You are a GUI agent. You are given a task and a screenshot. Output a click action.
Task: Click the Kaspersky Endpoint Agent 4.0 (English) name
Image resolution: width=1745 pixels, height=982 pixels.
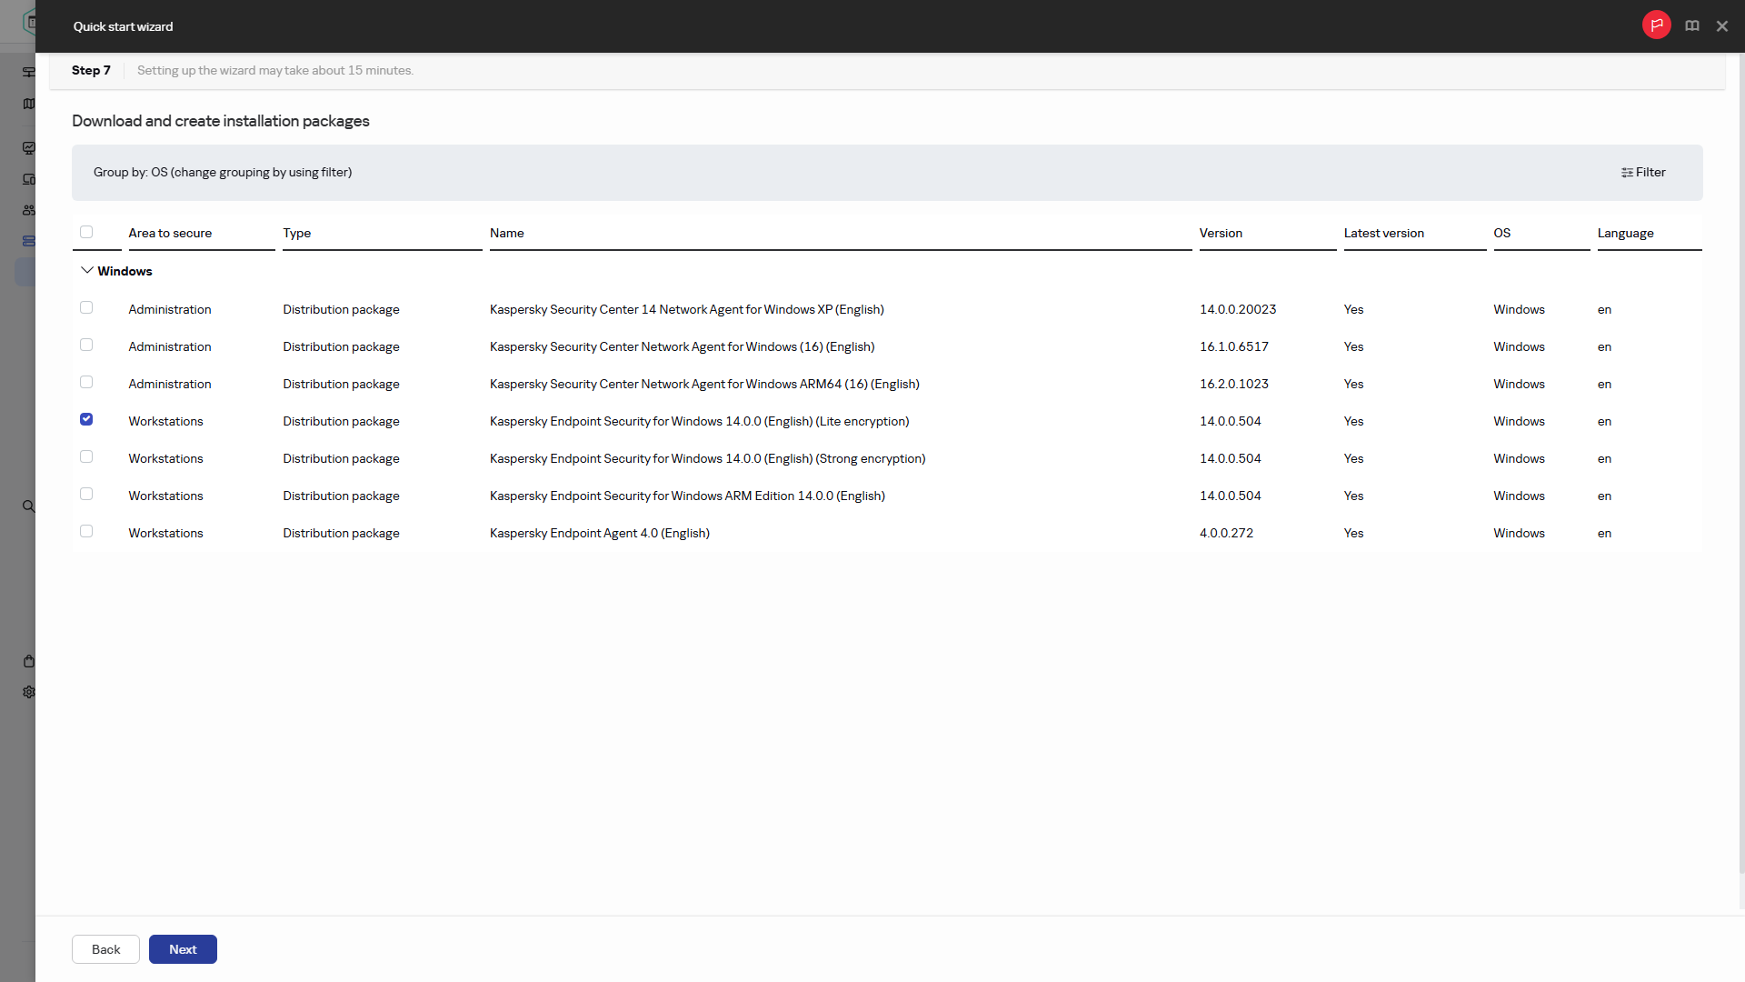point(599,534)
